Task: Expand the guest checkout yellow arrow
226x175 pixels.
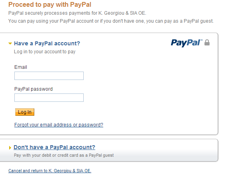Action: coord(10,148)
